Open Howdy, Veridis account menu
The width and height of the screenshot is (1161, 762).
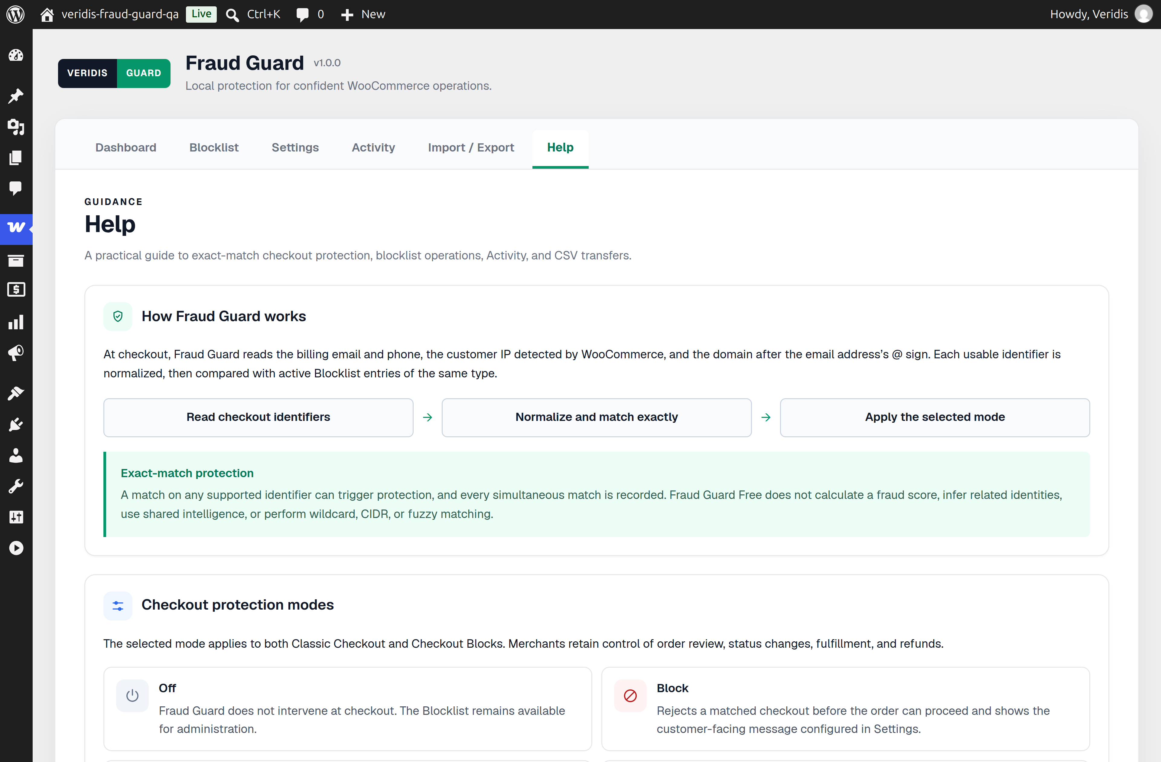click(x=1089, y=14)
